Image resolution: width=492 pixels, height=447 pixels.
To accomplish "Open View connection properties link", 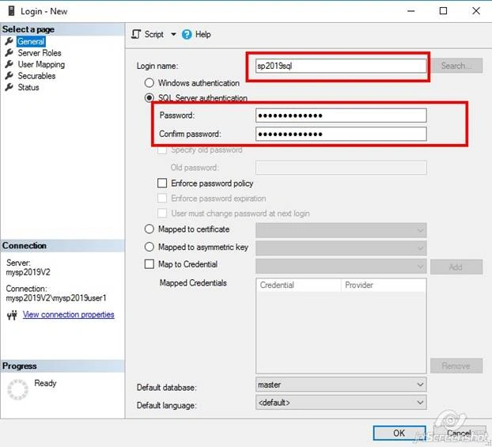I will point(68,315).
